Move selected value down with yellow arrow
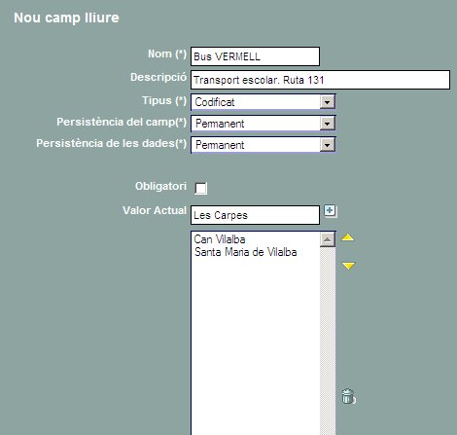 [x=348, y=266]
